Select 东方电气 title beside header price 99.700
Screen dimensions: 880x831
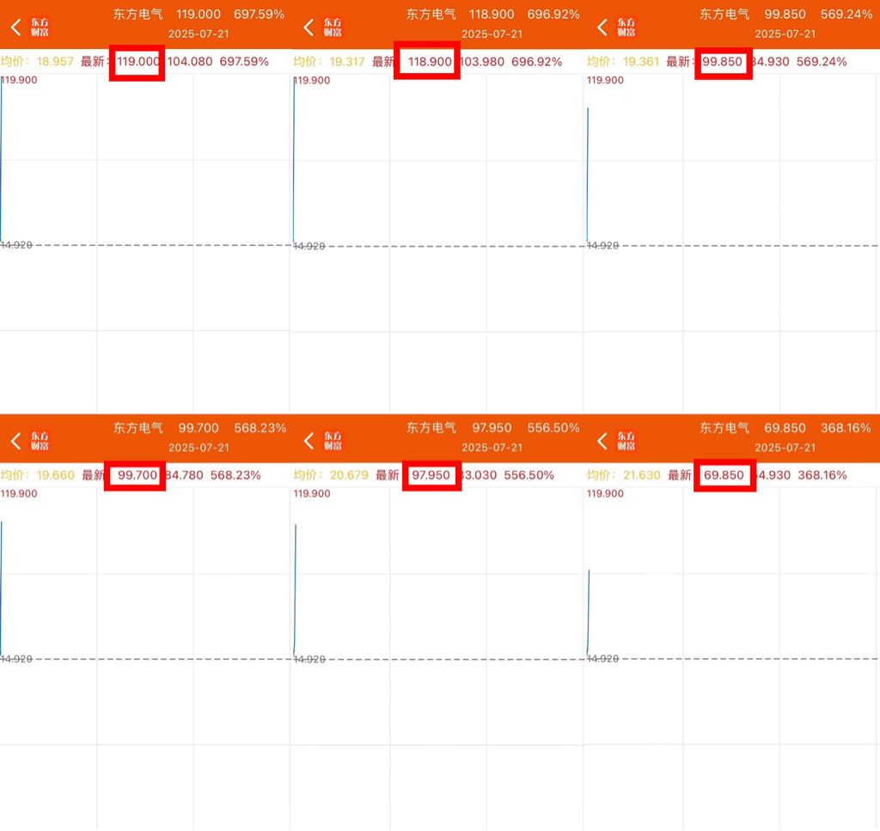(138, 428)
